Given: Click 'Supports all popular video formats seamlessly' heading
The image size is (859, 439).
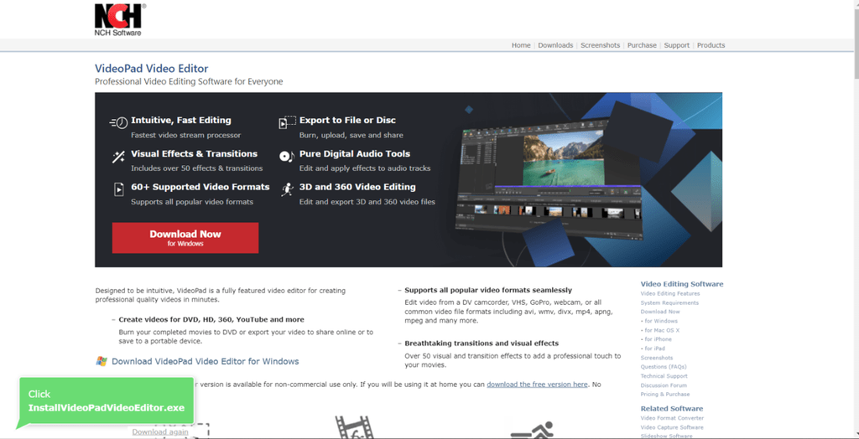Looking at the screenshot, I should pos(488,290).
